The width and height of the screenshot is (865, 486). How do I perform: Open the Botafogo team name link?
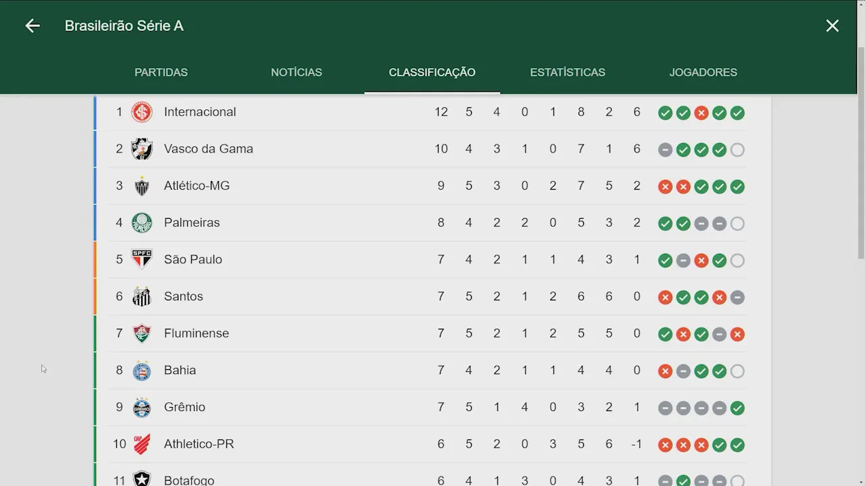pos(189,480)
